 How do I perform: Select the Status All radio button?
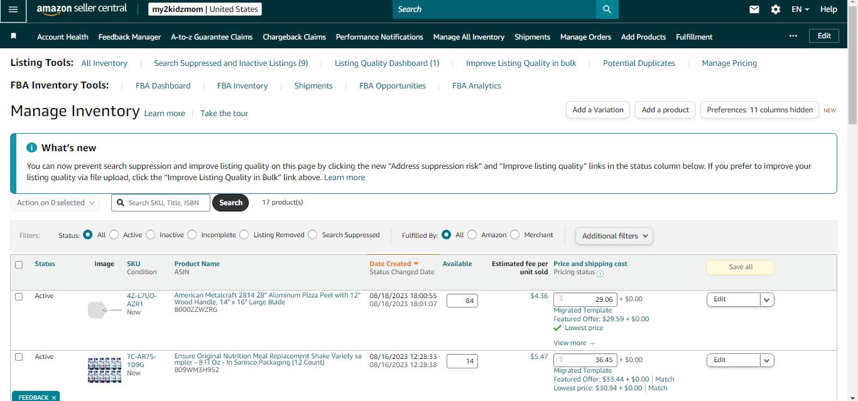pos(88,235)
